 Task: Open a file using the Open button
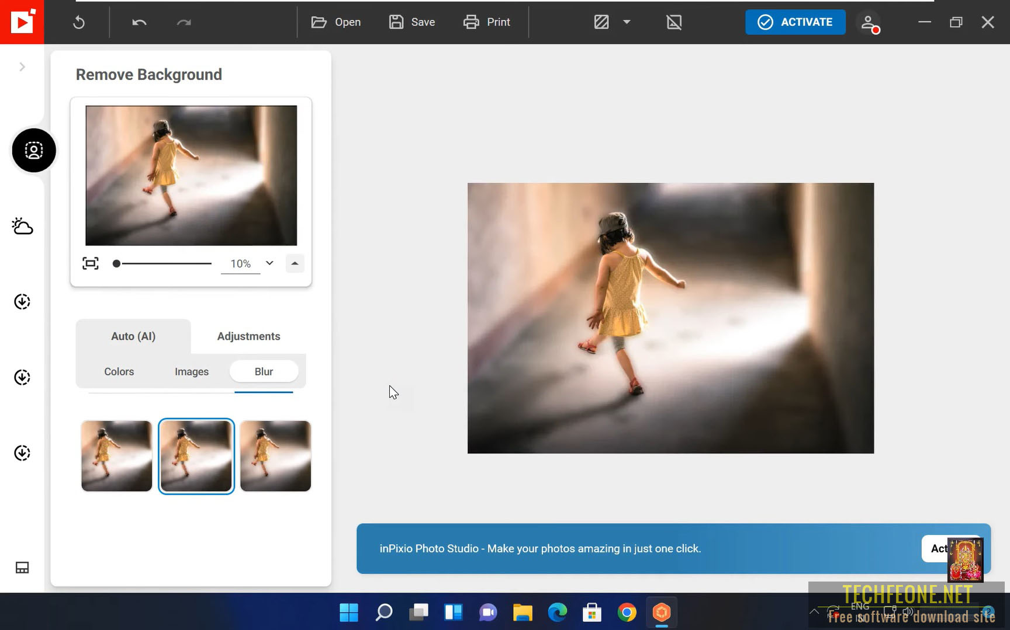336,22
